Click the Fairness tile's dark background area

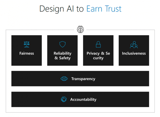click(26, 60)
